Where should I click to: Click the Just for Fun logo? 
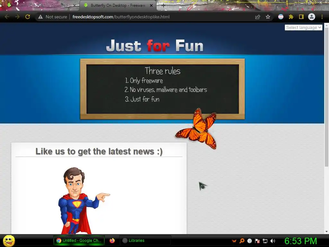click(155, 46)
